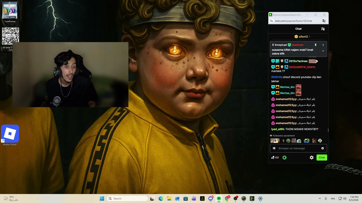The height and width of the screenshot is (203, 362).
Task: Send message with green Chat button
Action: tap(322, 158)
